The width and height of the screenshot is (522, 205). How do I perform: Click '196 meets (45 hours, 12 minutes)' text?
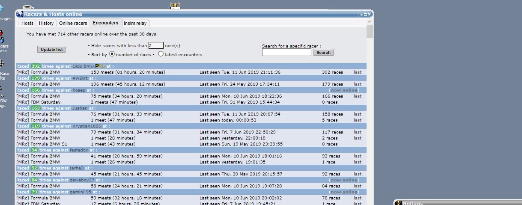(x=128, y=84)
